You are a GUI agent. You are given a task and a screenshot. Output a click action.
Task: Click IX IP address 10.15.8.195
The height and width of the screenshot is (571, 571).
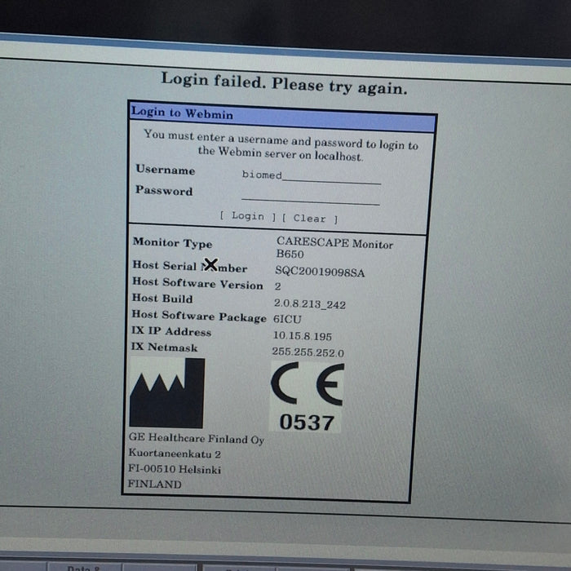click(x=303, y=335)
